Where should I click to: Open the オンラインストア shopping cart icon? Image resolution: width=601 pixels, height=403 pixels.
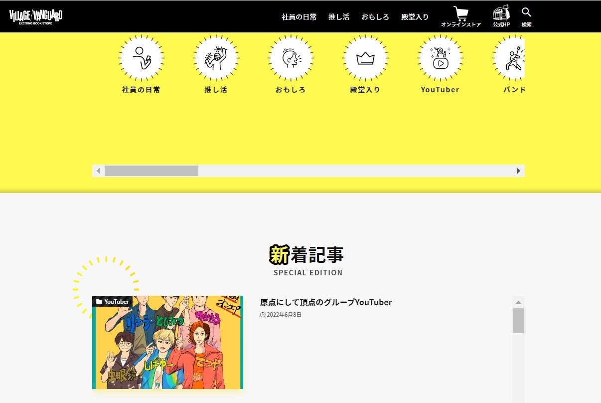(461, 13)
